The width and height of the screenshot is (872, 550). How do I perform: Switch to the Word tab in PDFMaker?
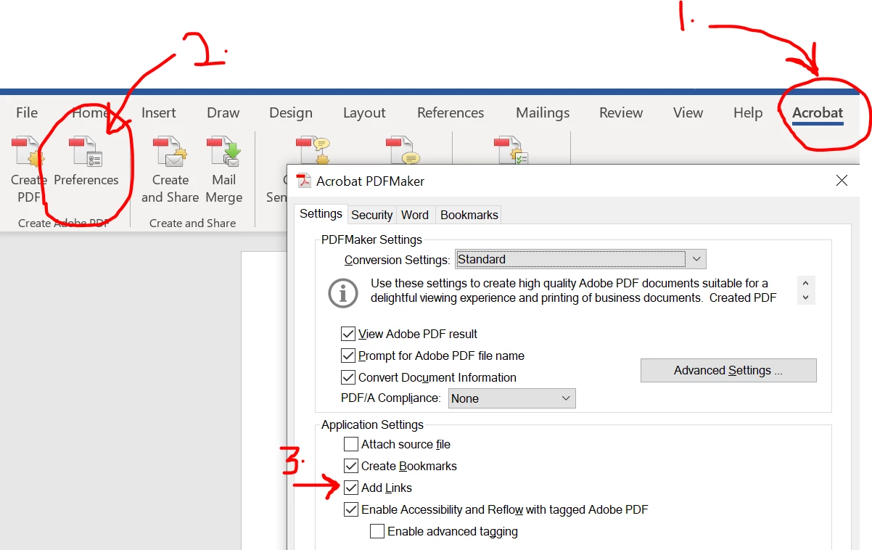coord(415,215)
